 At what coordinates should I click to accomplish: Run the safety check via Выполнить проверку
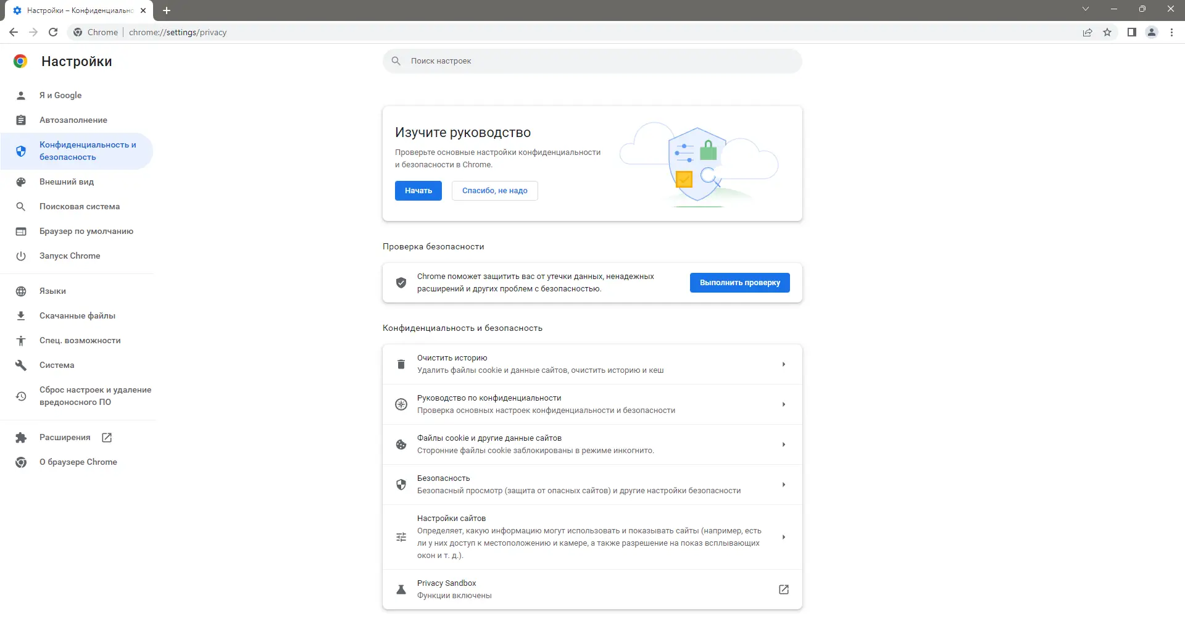[x=739, y=282]
